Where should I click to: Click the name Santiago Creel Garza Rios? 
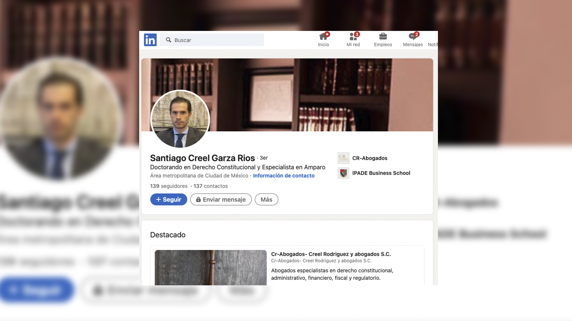203,158
